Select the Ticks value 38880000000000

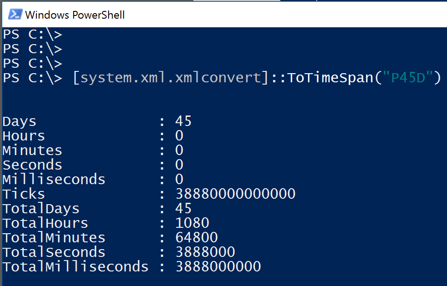pyautogui.click(x=235, y=194)
